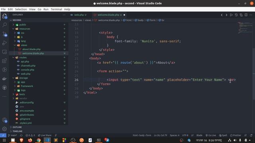Click the remote window indicator in status bar

(x=3, y=135)
